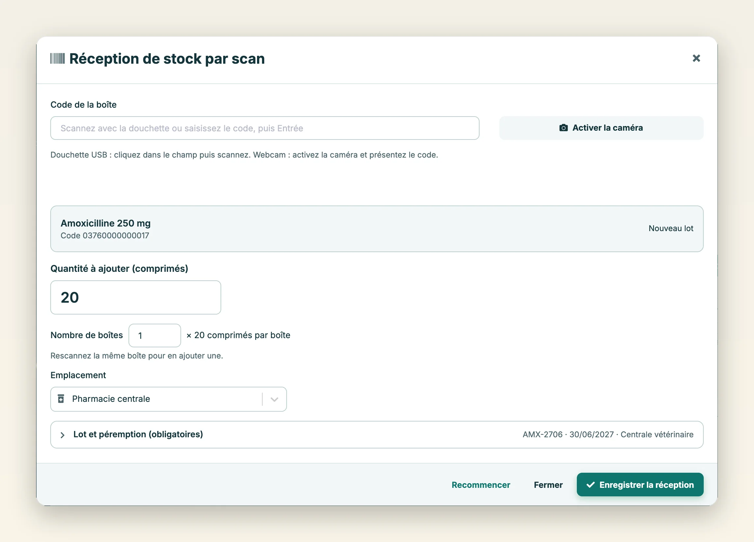Click the Code de la boîte label
The height and width of the screenshot is (542, 754).
click(83, 105)
